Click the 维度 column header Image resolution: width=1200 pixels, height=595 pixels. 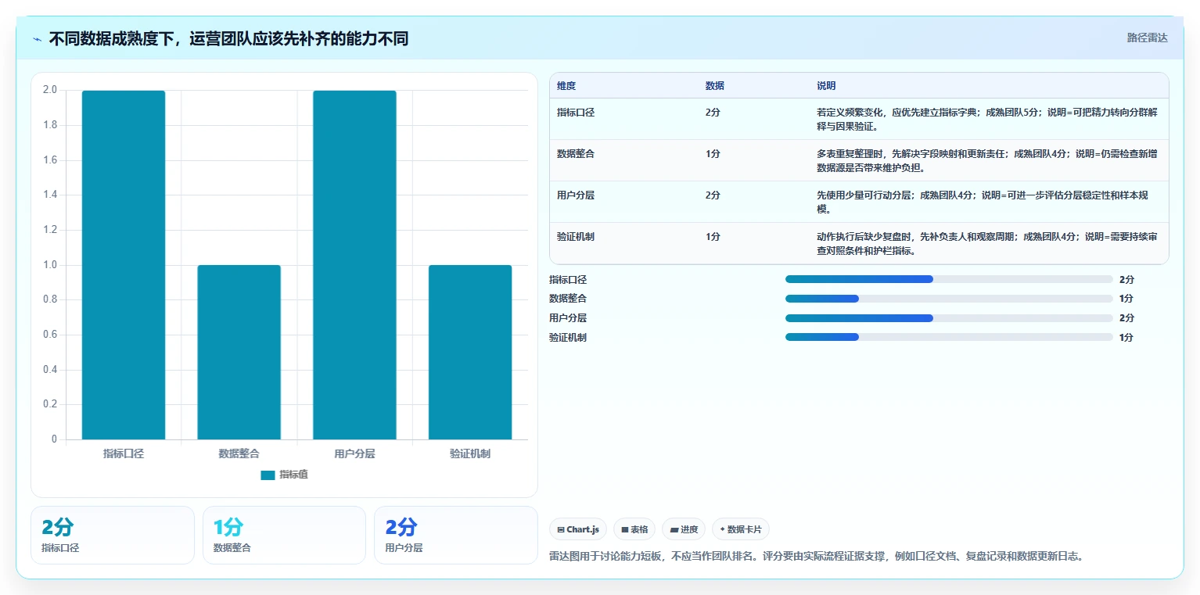[566, 86]
